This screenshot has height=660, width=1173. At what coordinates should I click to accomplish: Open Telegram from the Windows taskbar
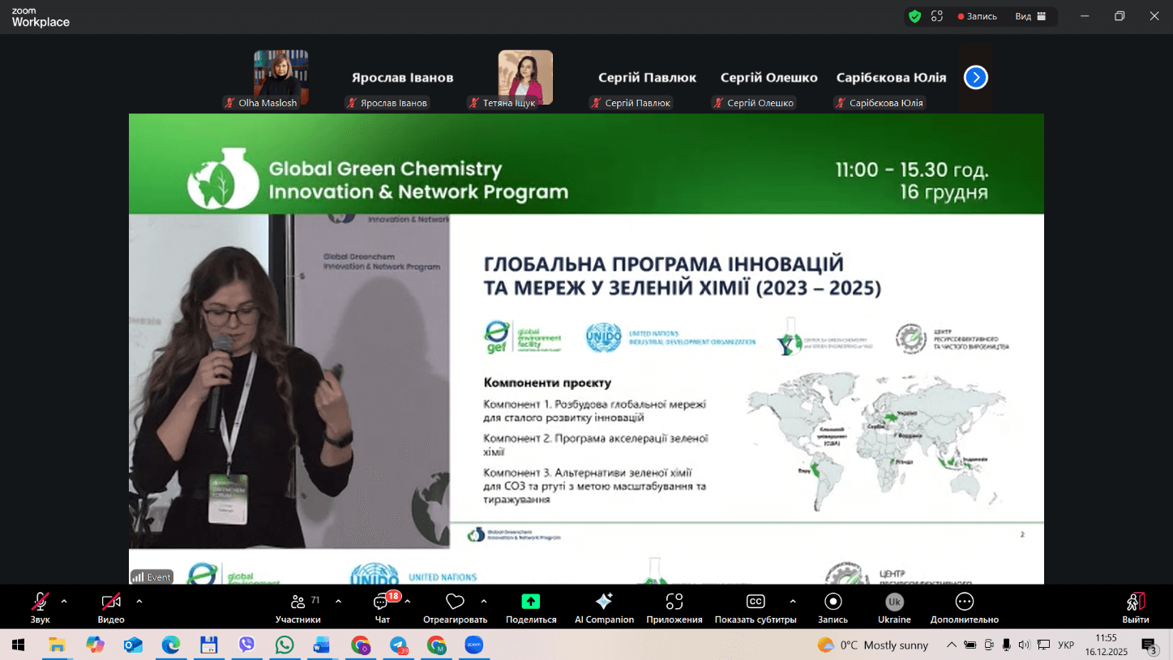point(399,645)
